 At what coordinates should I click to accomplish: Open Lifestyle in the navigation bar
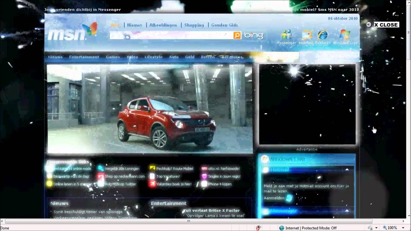(153, 57)
